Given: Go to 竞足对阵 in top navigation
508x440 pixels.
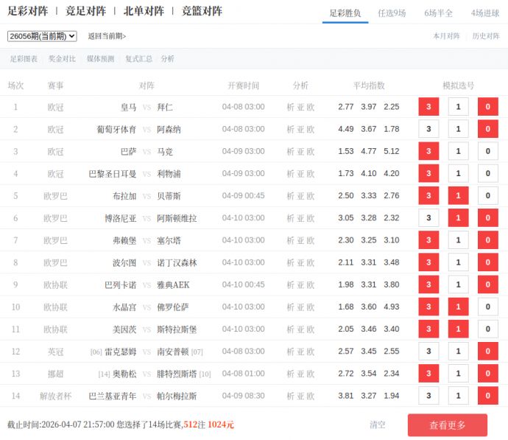Looking at the screenshot, I should tap(85, 11).
